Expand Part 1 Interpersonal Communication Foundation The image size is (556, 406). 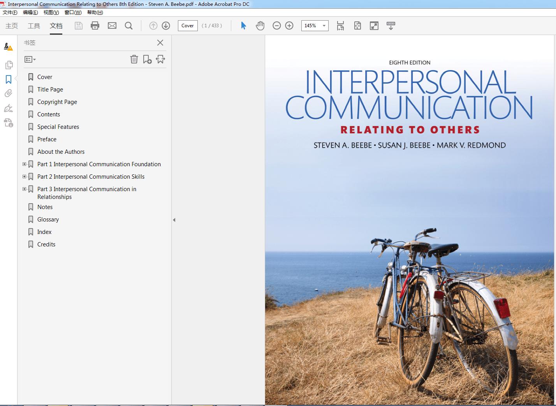pyautogui.click(x=25, y=164)
